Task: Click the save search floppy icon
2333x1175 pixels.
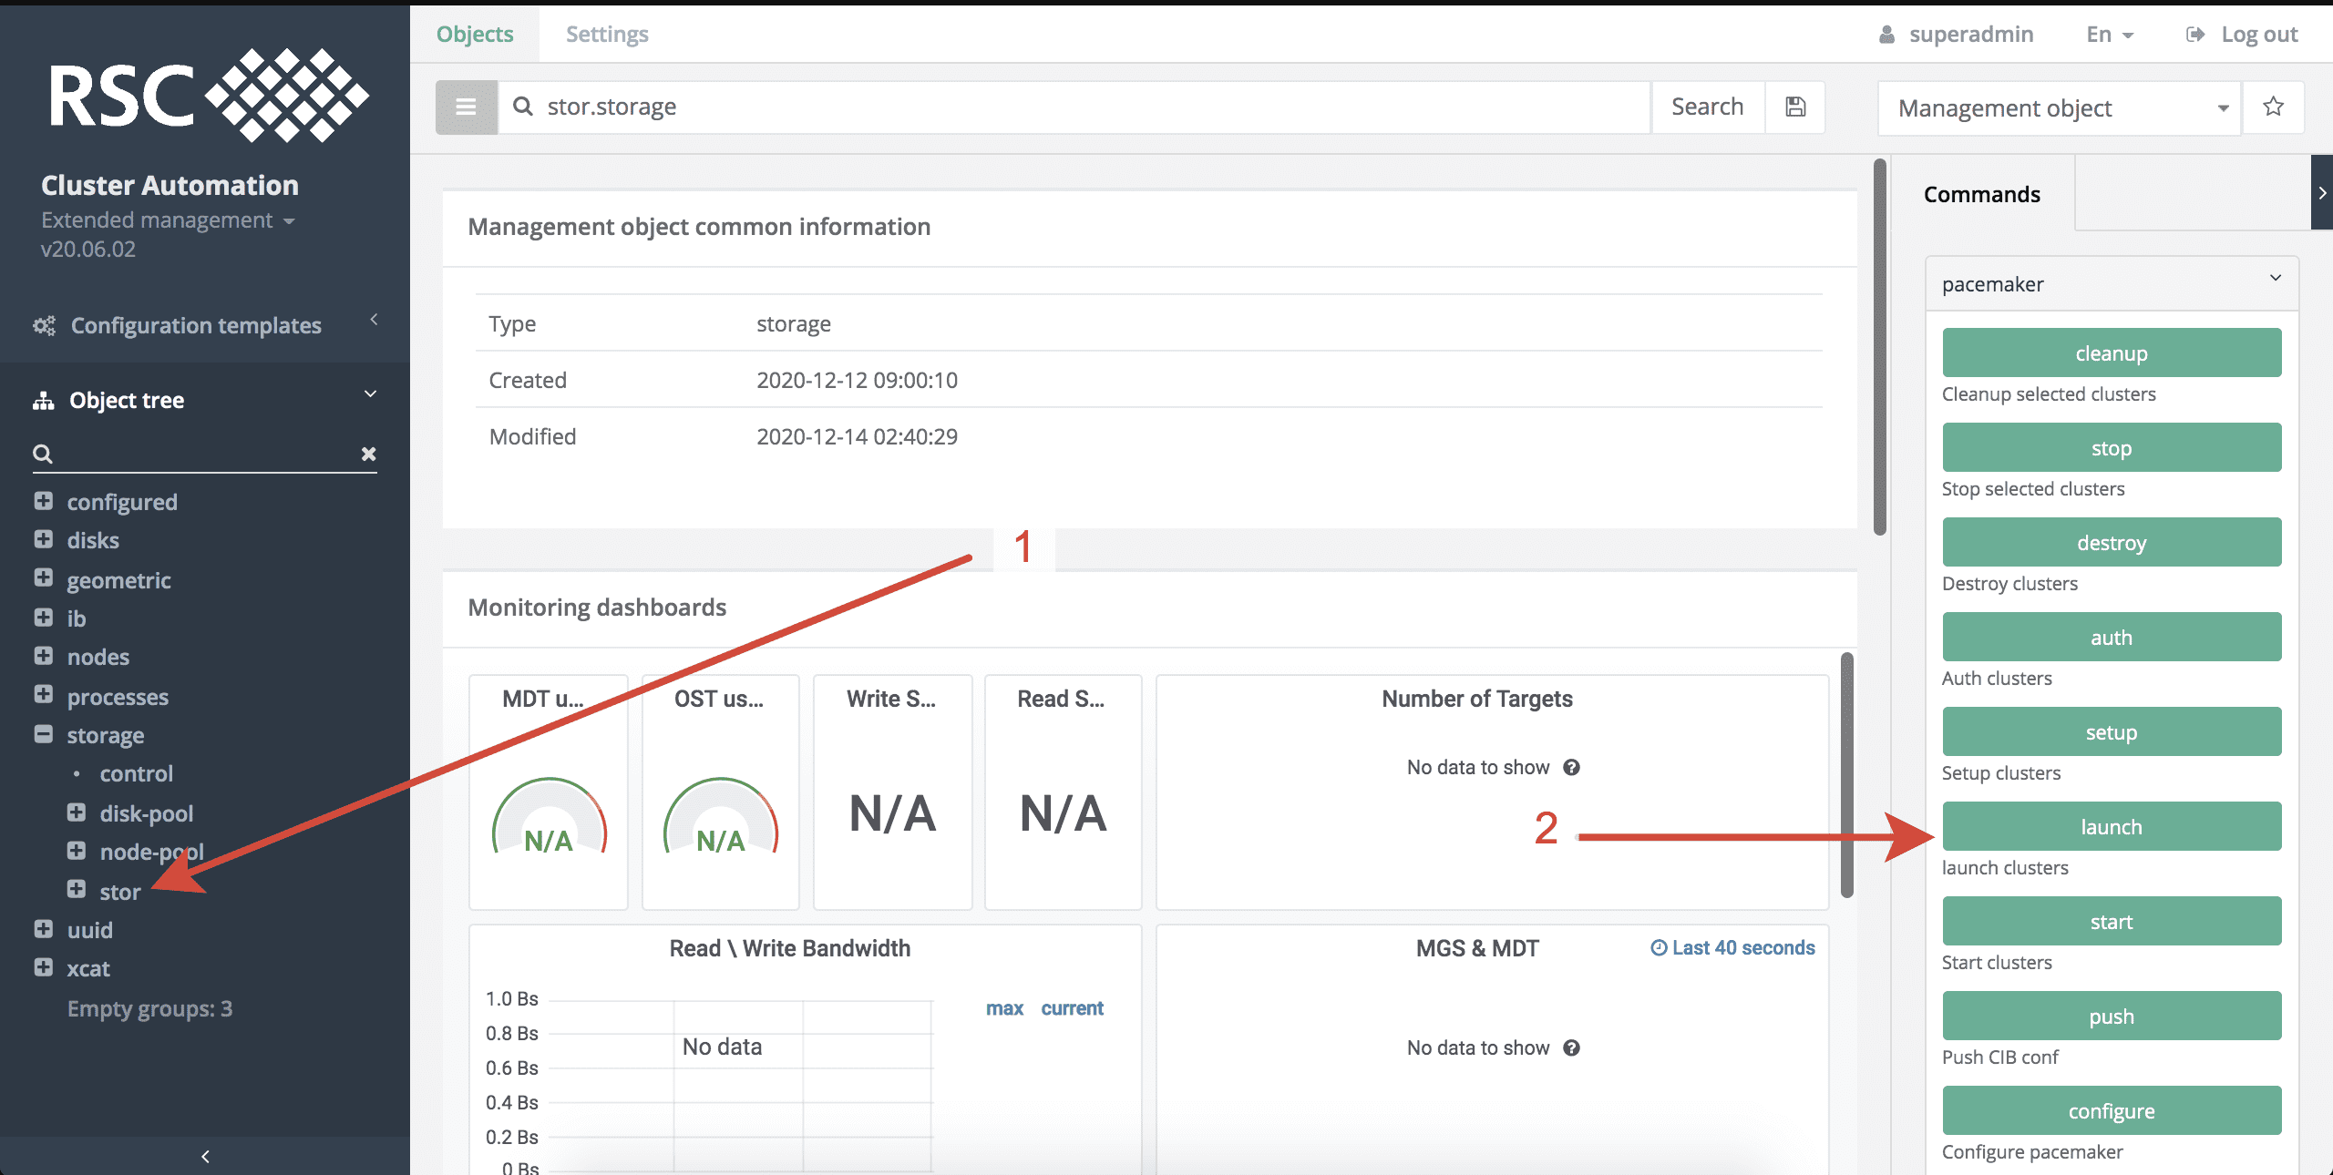Action: (x=1794, y=107)
